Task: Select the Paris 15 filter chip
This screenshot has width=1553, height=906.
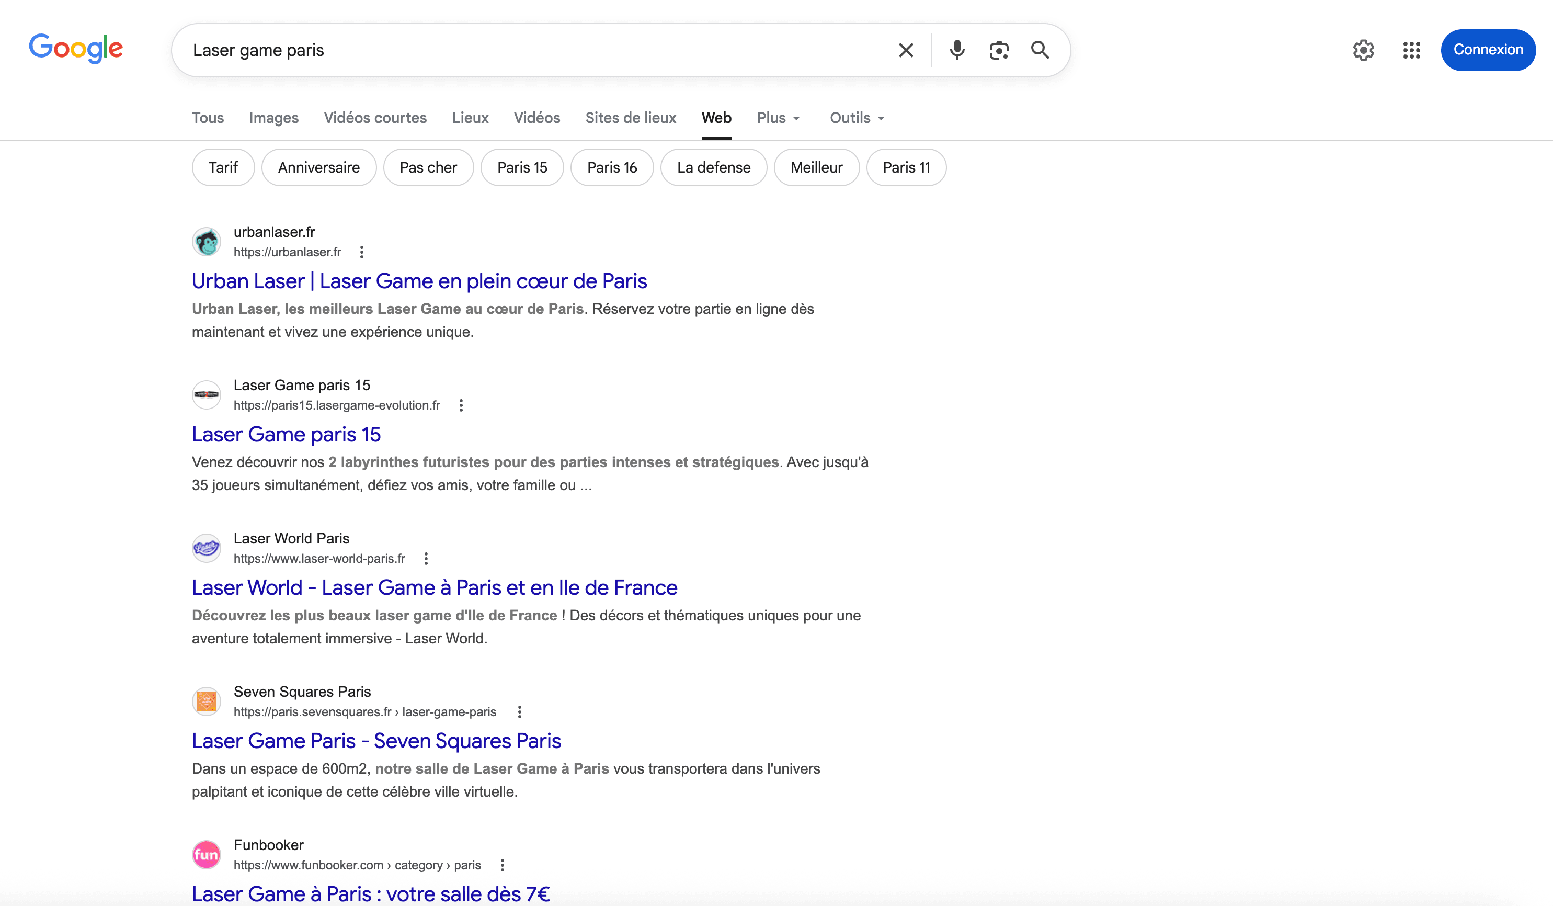Action: [522, 167]
